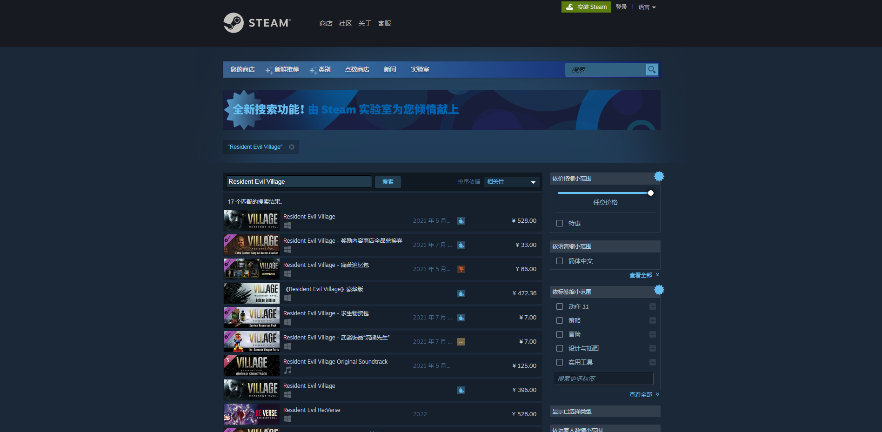This screenshot has width=882, height=432.
Task: Open the 商店 top menu
Action: [326, 23]
